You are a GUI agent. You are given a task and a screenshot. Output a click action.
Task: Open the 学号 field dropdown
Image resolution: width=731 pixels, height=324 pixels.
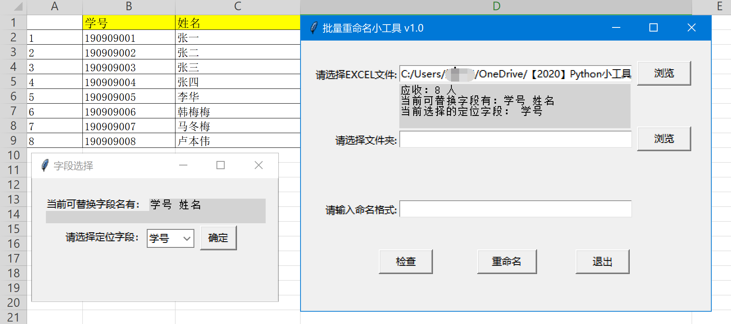tap(171, 238)
